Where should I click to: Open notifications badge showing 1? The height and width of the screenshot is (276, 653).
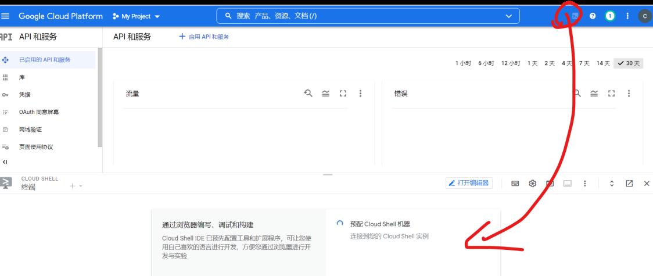pyautogui.click(x=610, y=16)
